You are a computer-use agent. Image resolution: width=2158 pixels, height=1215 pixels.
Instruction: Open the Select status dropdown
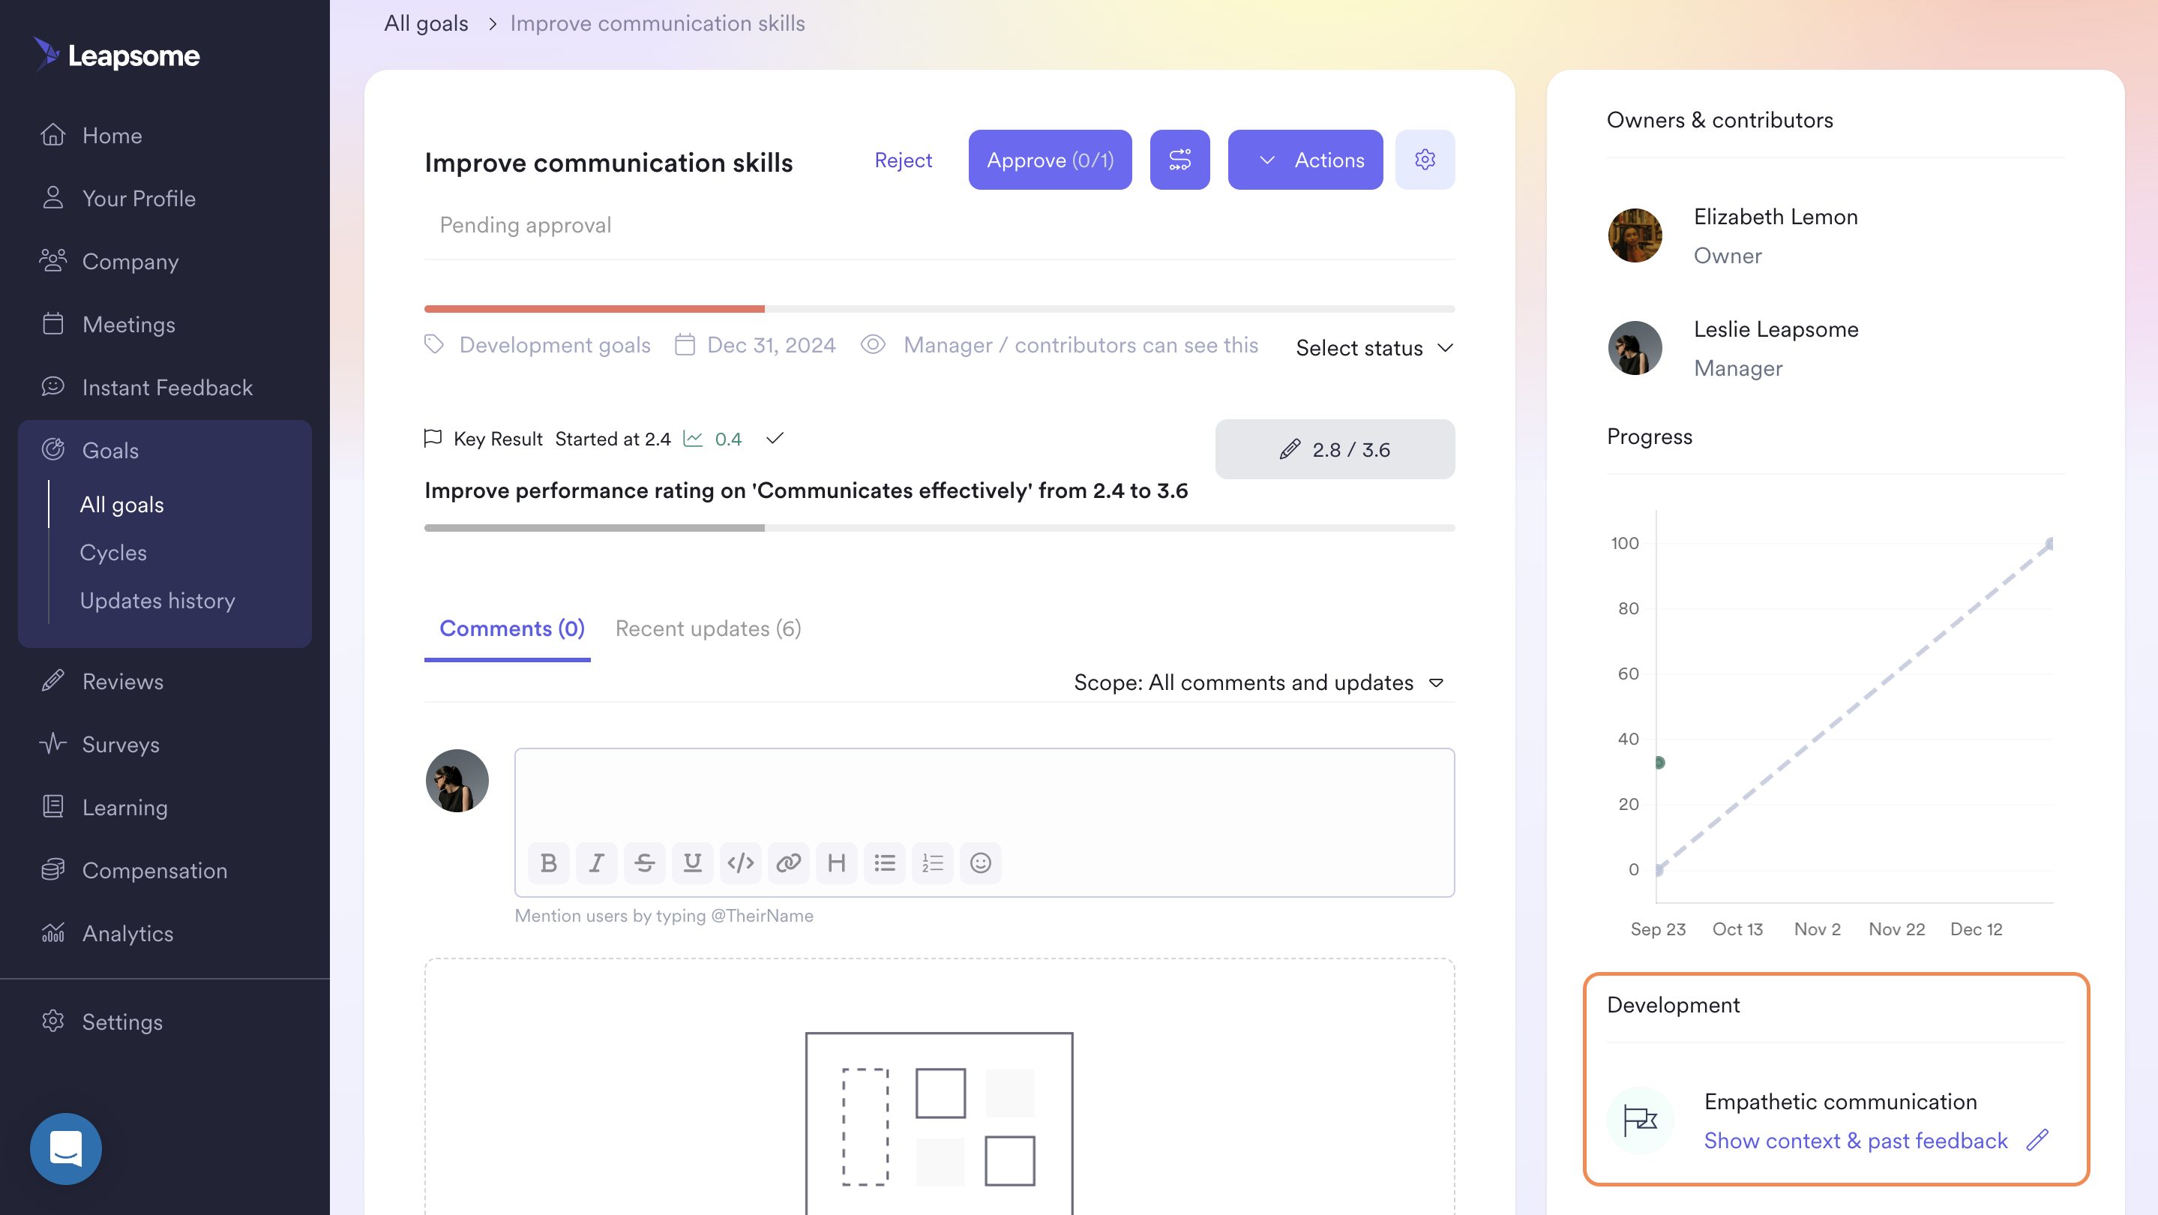tap(1374, 348)
